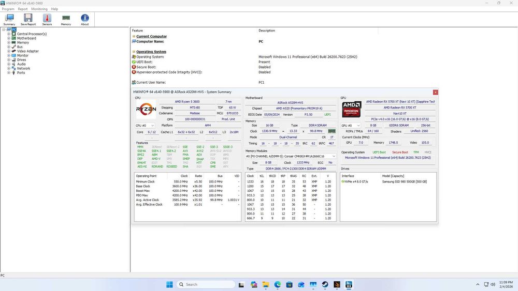The height and width of the screenshot is (291, 518).
Task: Show hidden system tray icons
Action: coord(478,284)
